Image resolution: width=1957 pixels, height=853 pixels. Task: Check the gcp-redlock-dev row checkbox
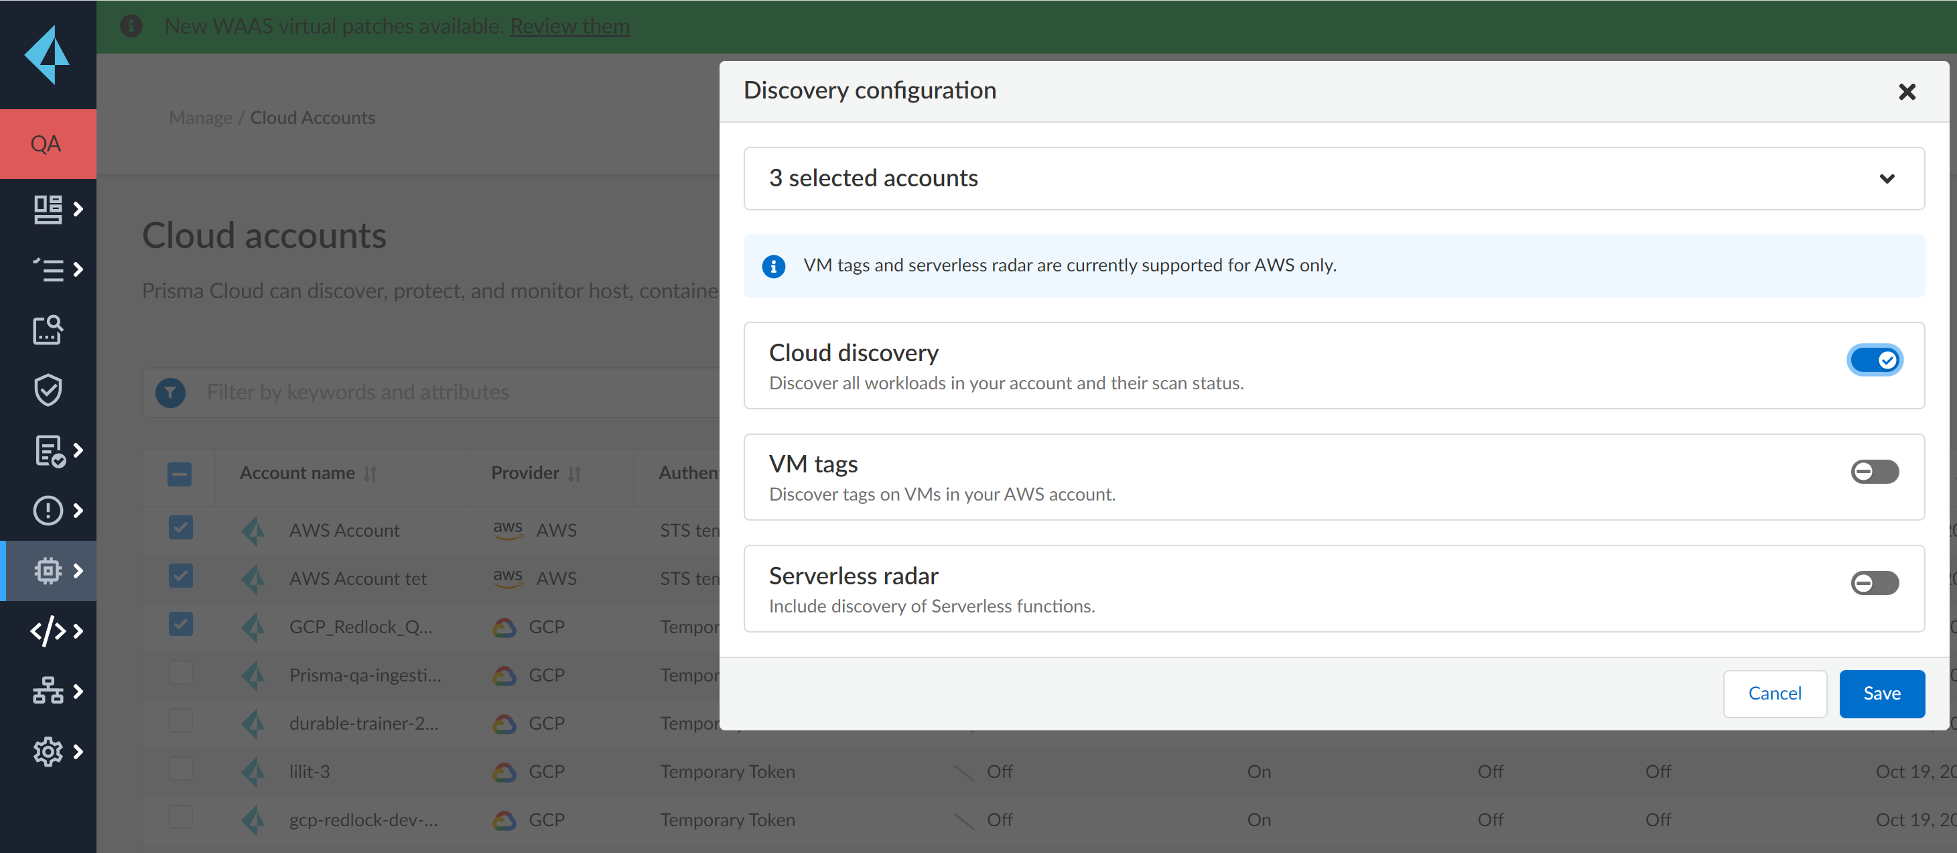coord(180,817)
